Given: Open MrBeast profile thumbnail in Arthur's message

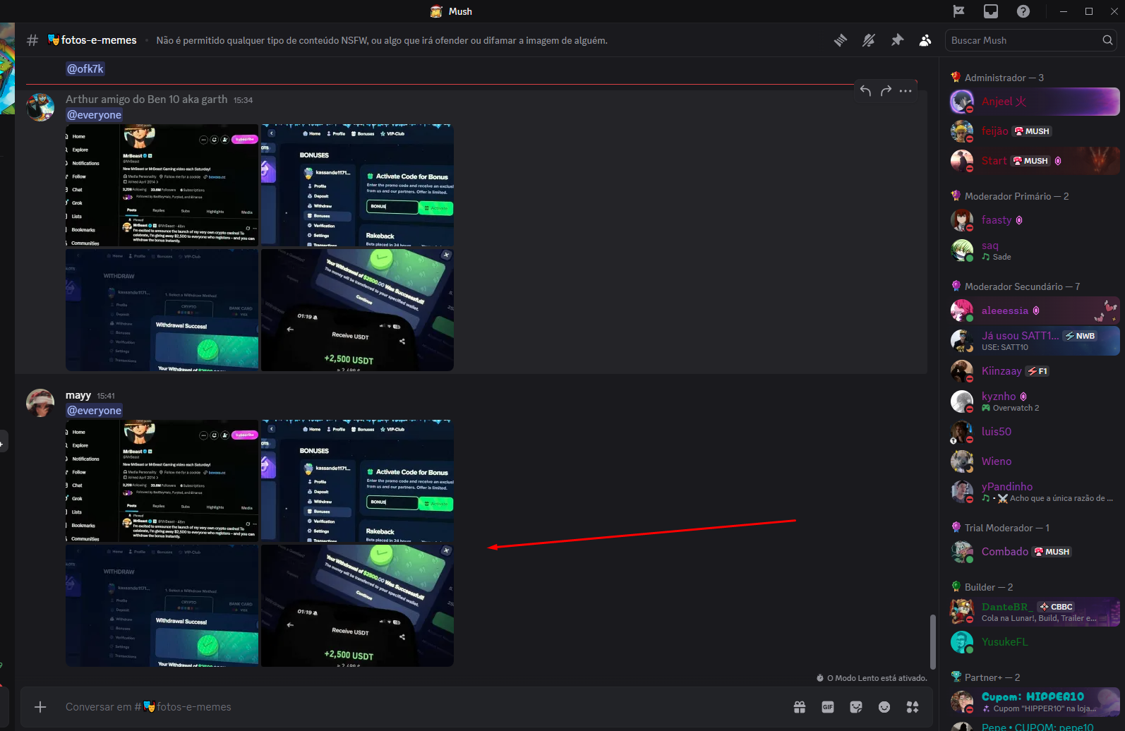Looking at the screenshot, I should (162, 185).
